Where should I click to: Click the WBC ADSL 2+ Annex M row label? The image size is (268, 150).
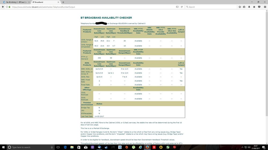tap(87, 73)
